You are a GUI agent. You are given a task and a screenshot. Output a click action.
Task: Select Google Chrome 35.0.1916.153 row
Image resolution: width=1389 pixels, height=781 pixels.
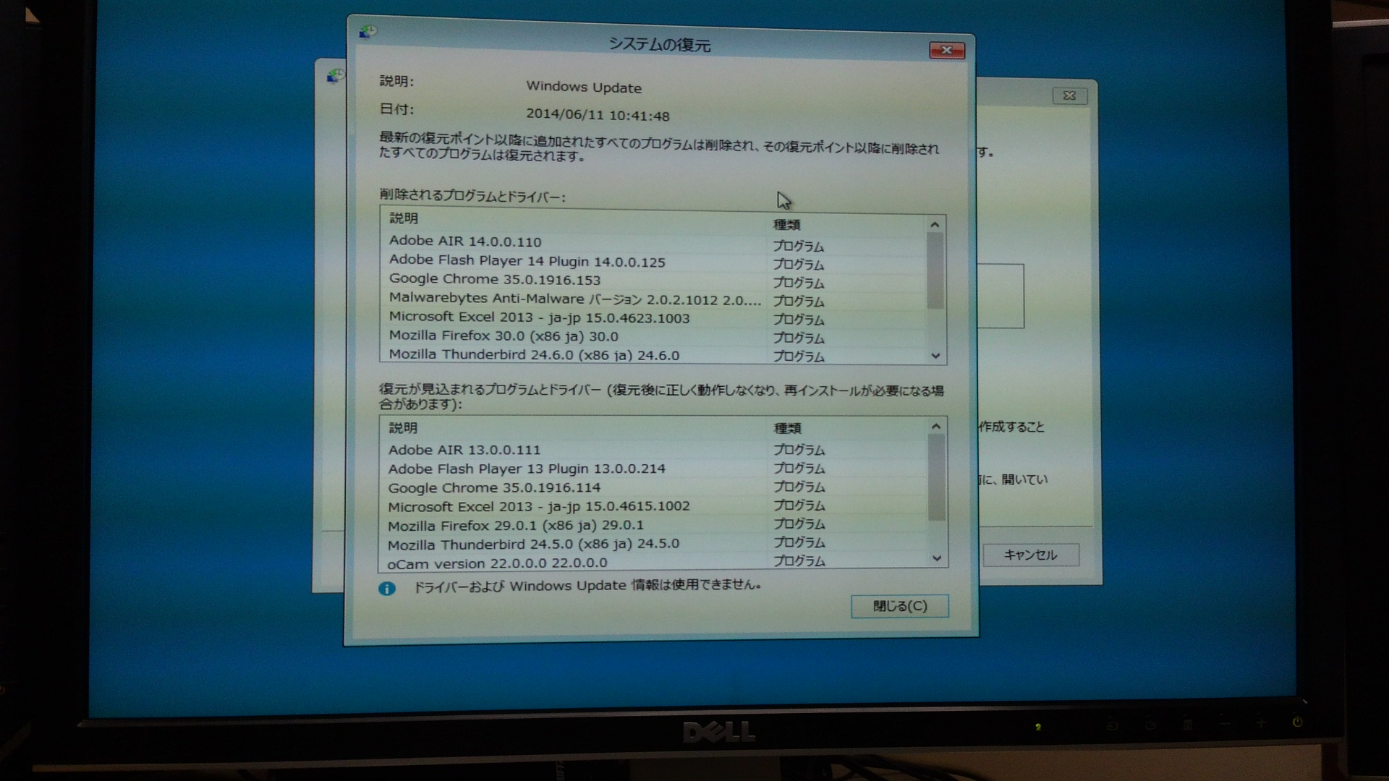[x=653, y=280]
